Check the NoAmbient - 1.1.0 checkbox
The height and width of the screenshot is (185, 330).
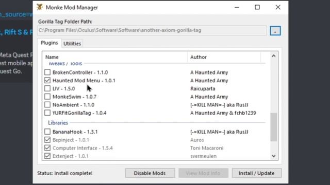click(x=47, y=105)
